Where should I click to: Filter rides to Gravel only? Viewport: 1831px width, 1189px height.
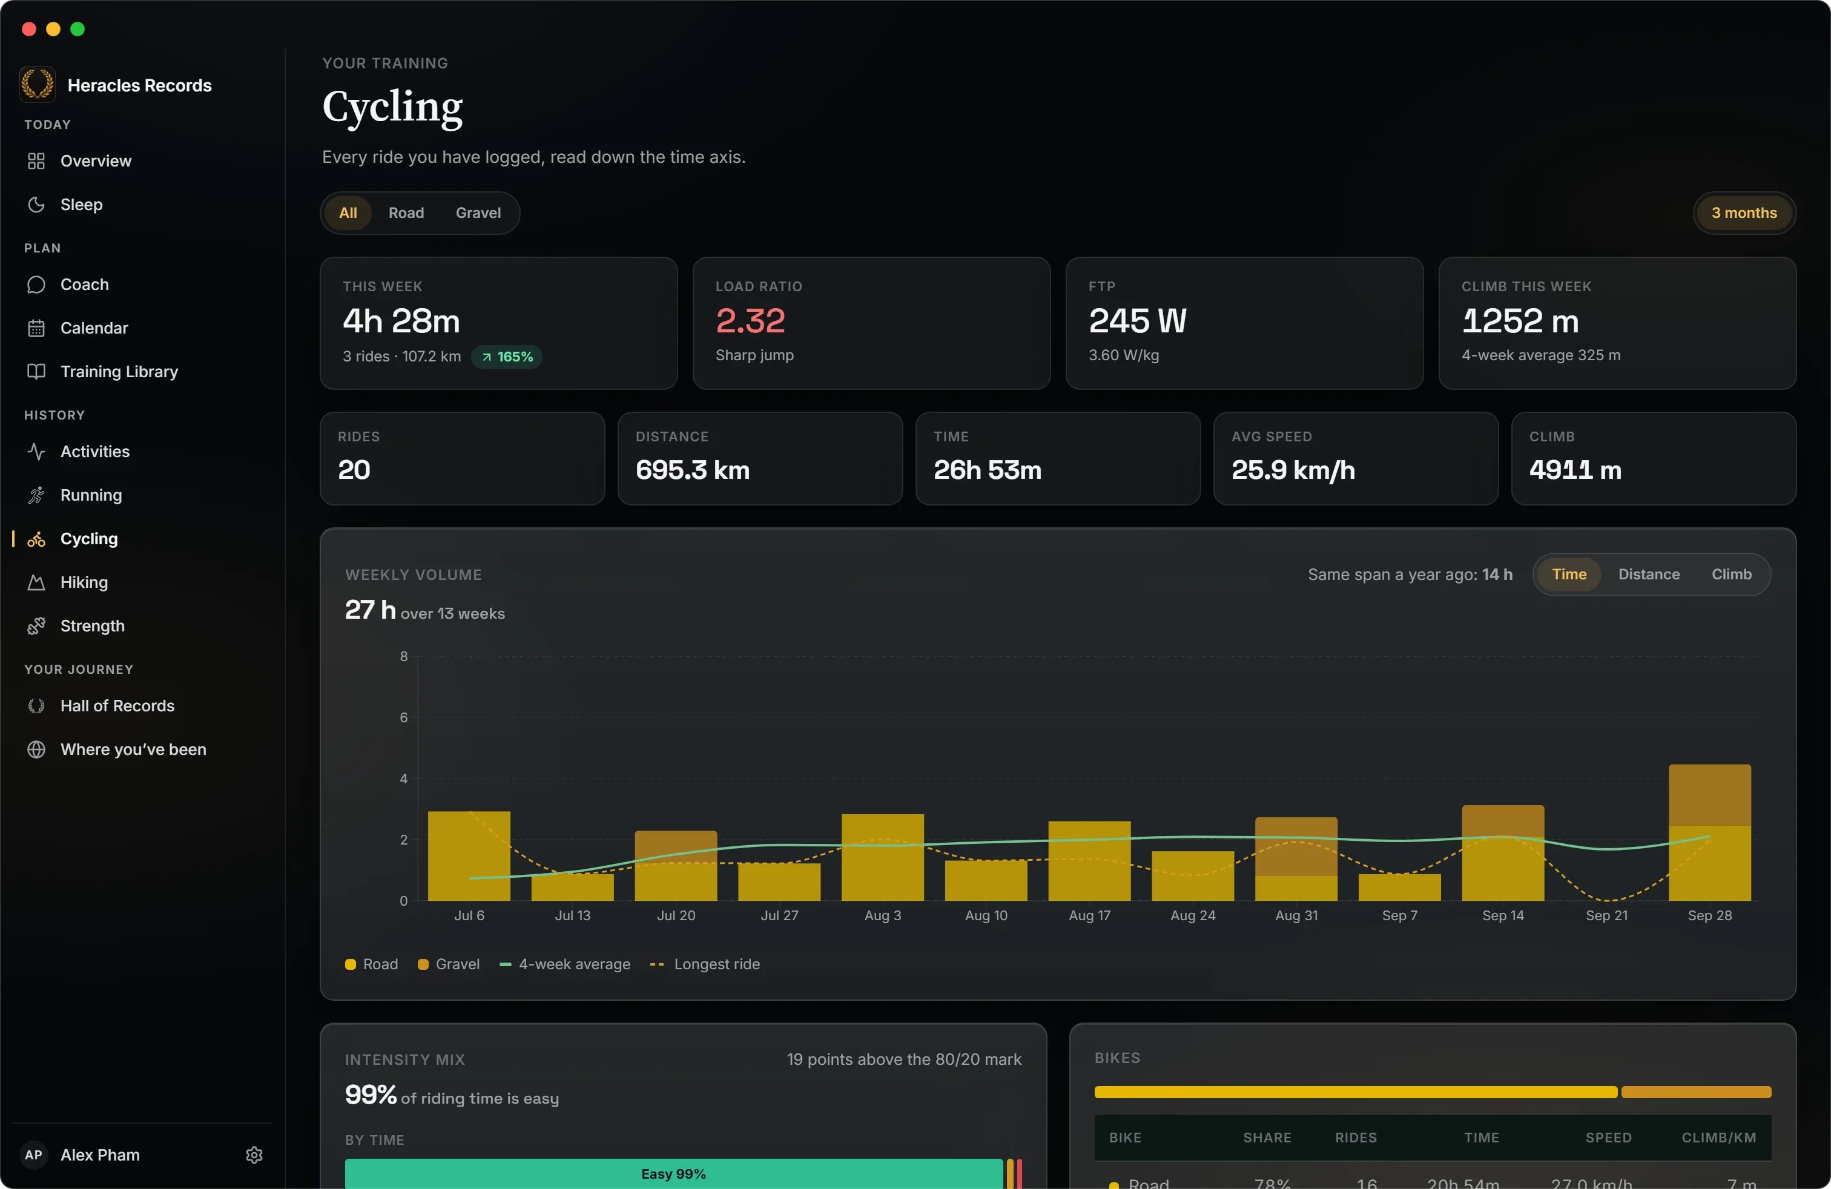point(478,213)
